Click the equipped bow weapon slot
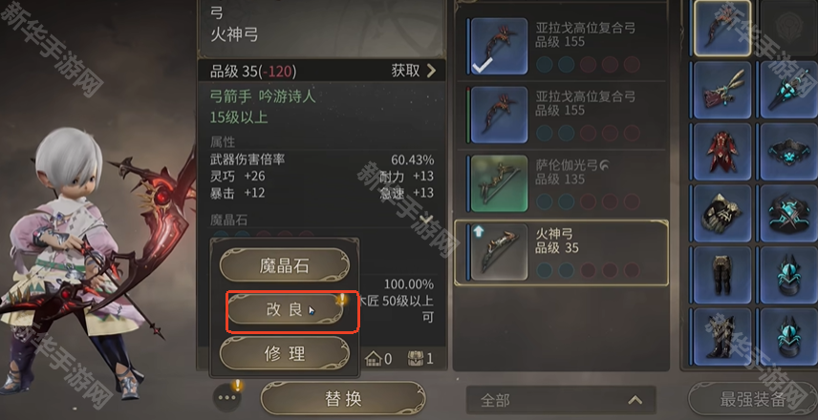 point(722,28)
